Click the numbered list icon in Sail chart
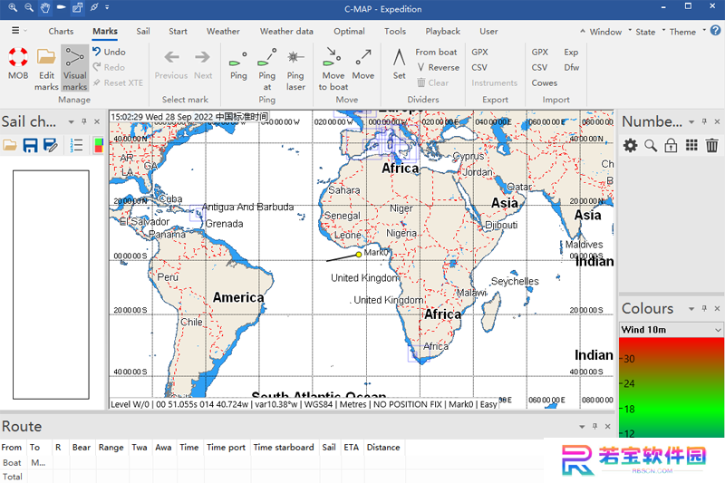Viewport: 725px width, 483px height. [x=76, y=145]
